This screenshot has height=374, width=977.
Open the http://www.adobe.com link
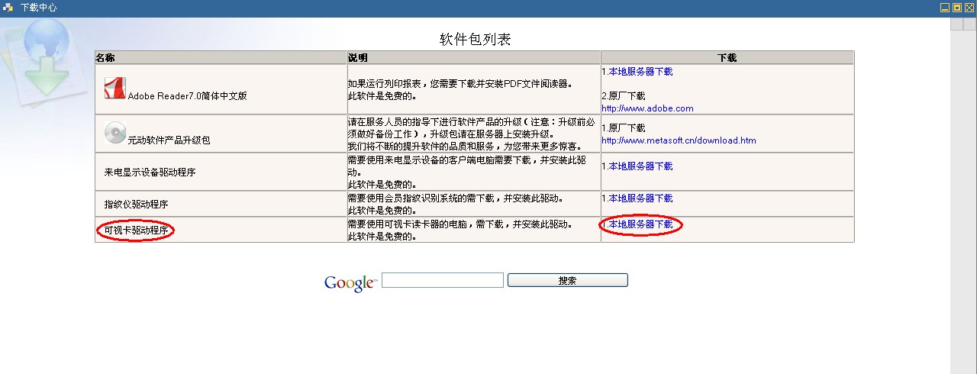(647, 108)
